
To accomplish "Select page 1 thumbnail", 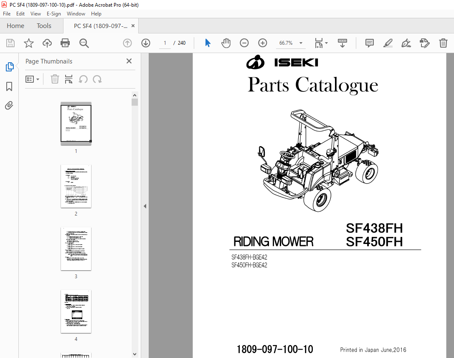I will tap(76, 123).
